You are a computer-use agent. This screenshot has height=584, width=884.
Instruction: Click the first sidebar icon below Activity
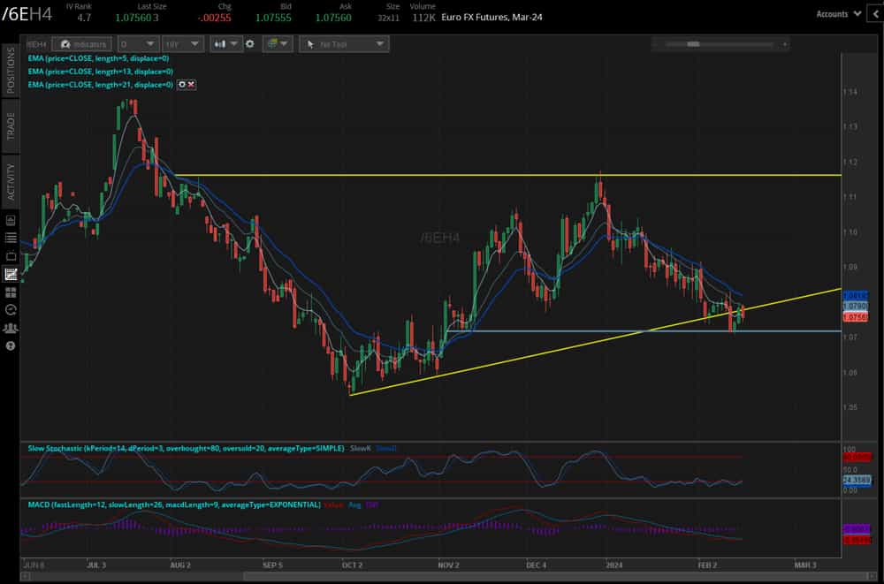coord(11,220)
